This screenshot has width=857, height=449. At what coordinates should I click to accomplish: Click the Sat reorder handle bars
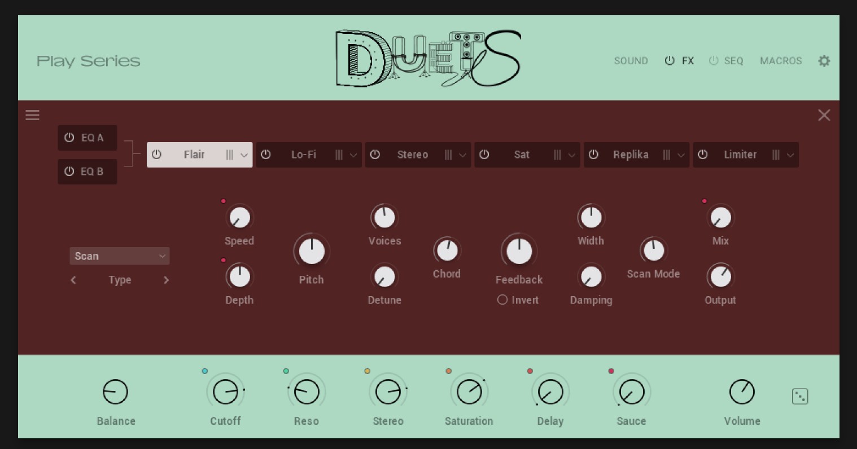point(557,155)
